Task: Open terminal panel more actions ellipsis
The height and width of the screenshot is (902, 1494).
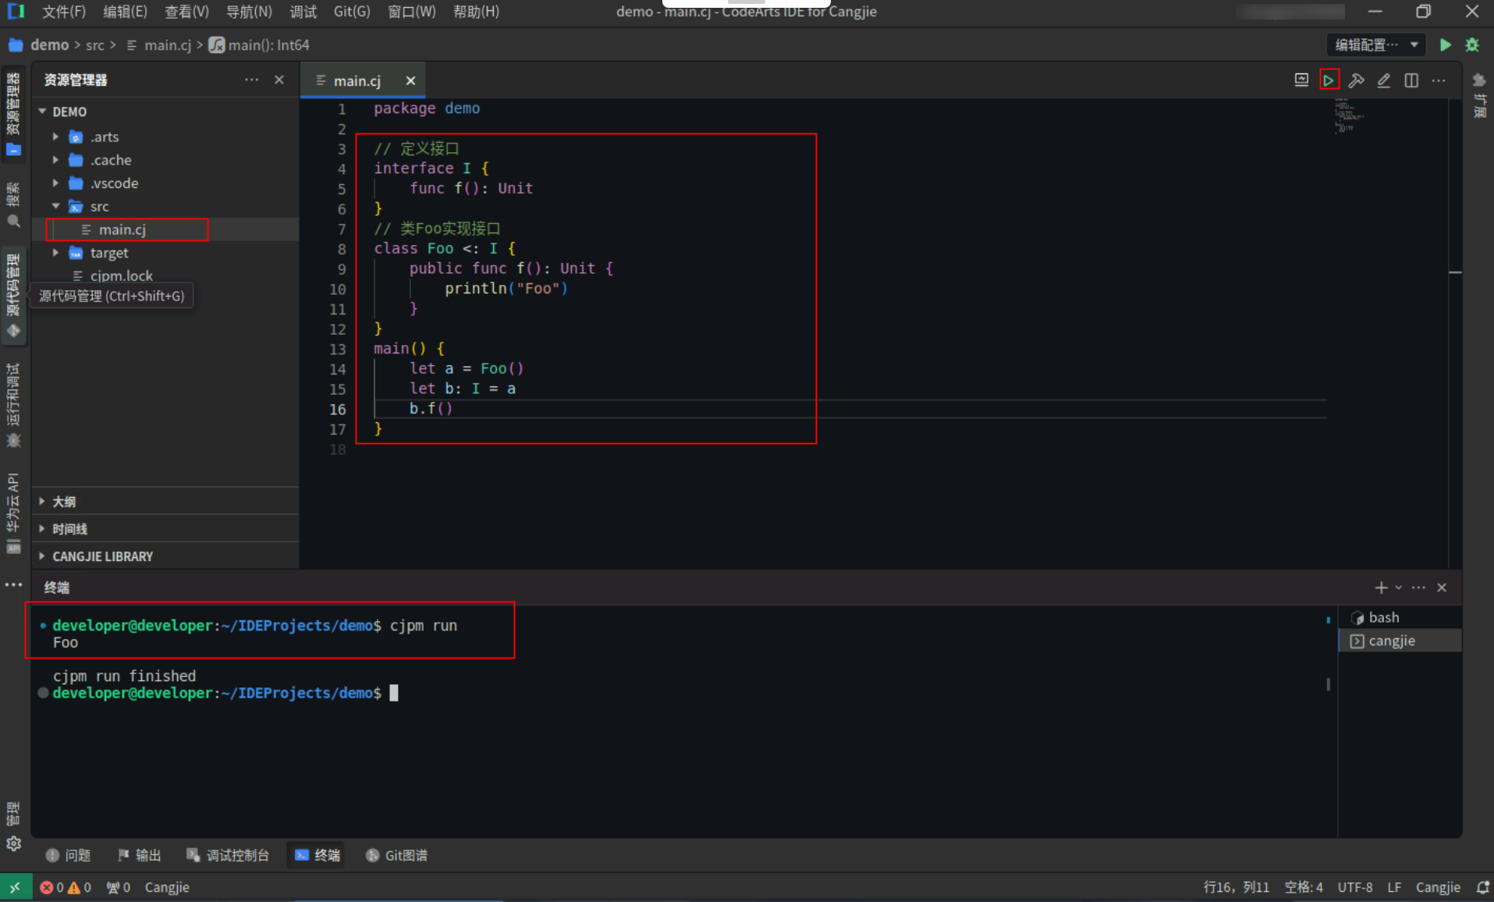Action: pyautogui.click(x=1418, y=588)
